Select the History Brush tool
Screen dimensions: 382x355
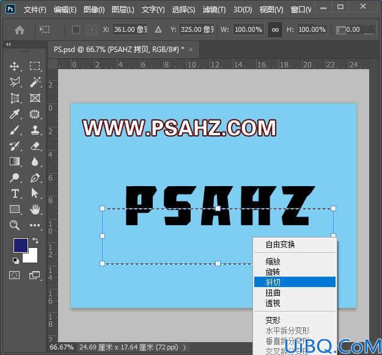(15, 146)
